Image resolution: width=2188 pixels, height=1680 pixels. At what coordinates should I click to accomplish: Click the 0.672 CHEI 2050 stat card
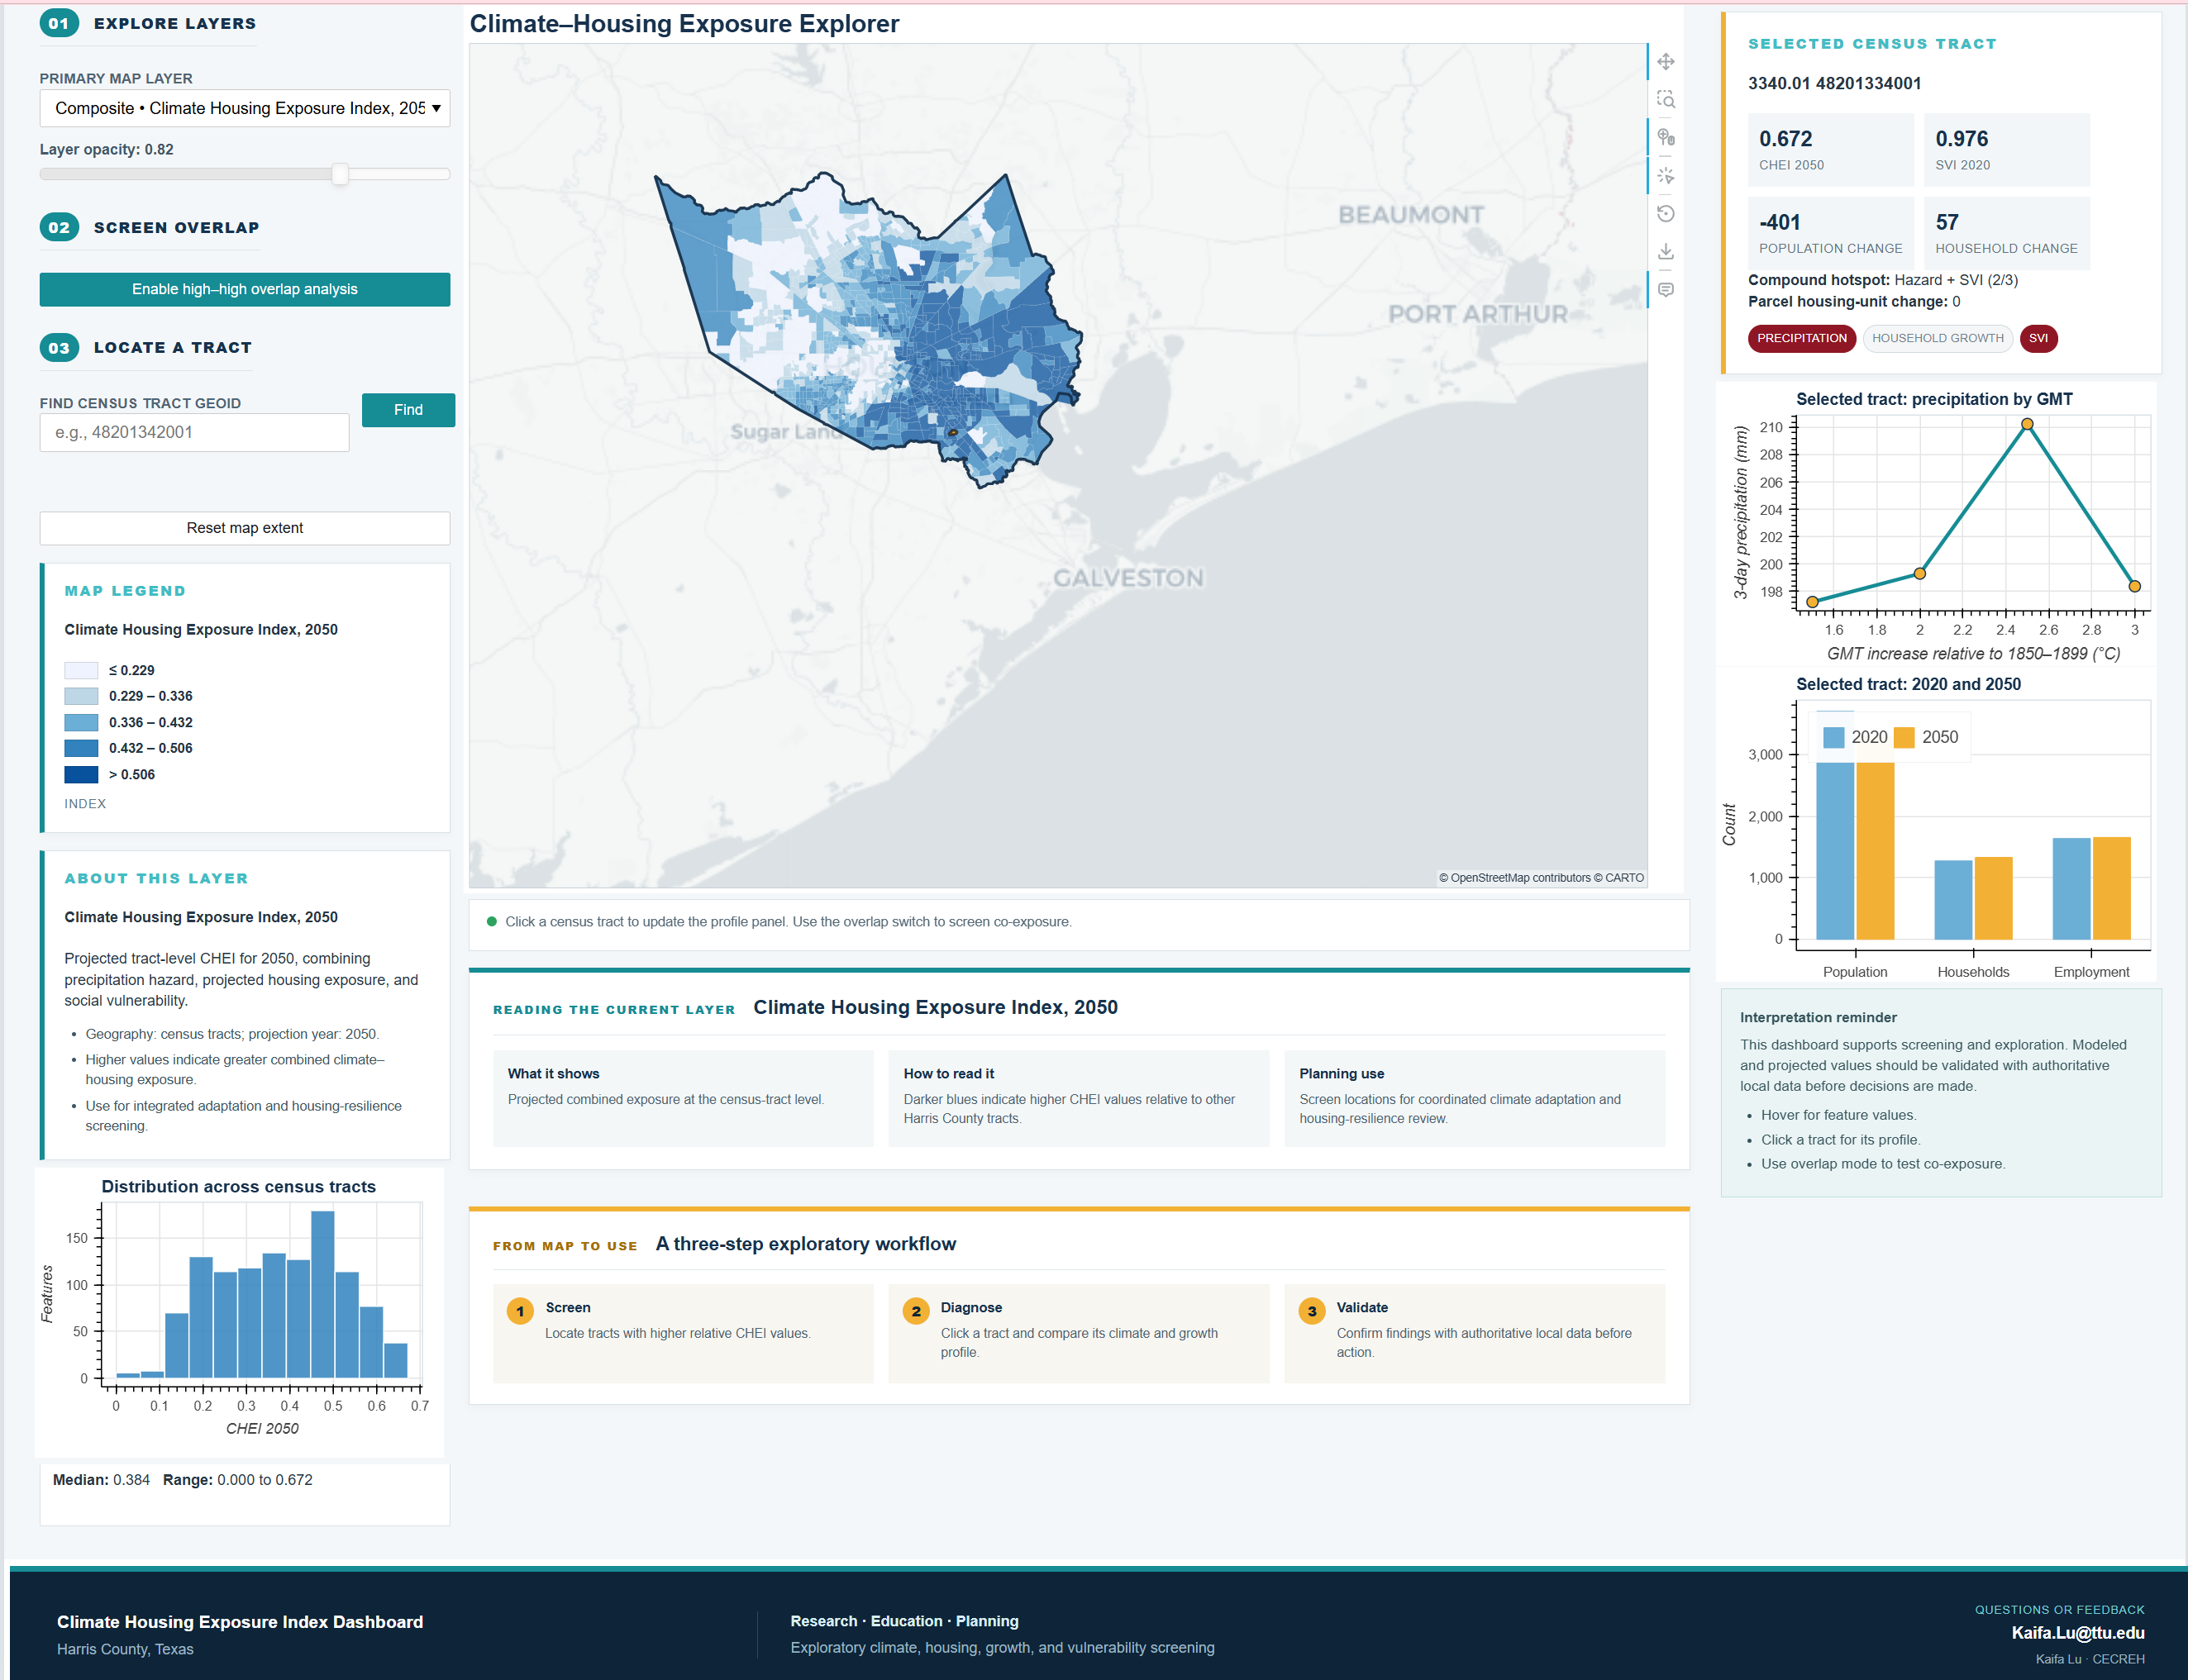click(1830, 150)
